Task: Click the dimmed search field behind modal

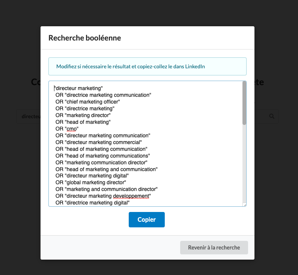Action: point(29,116)
